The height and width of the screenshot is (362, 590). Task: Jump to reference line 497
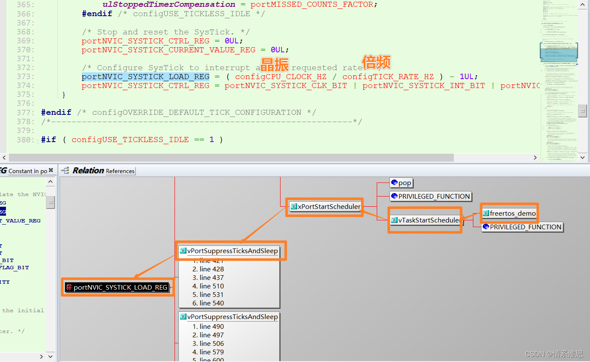[x=208, y=335]
